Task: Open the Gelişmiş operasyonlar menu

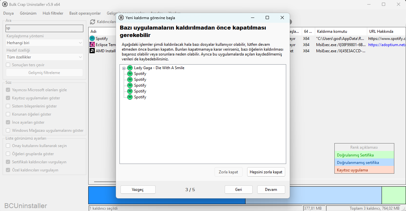Action: point(126,13)
